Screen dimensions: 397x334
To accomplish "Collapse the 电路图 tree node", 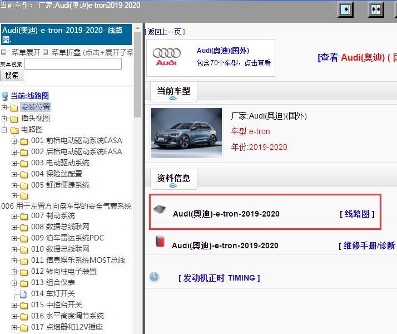I will tap(4, 130).
